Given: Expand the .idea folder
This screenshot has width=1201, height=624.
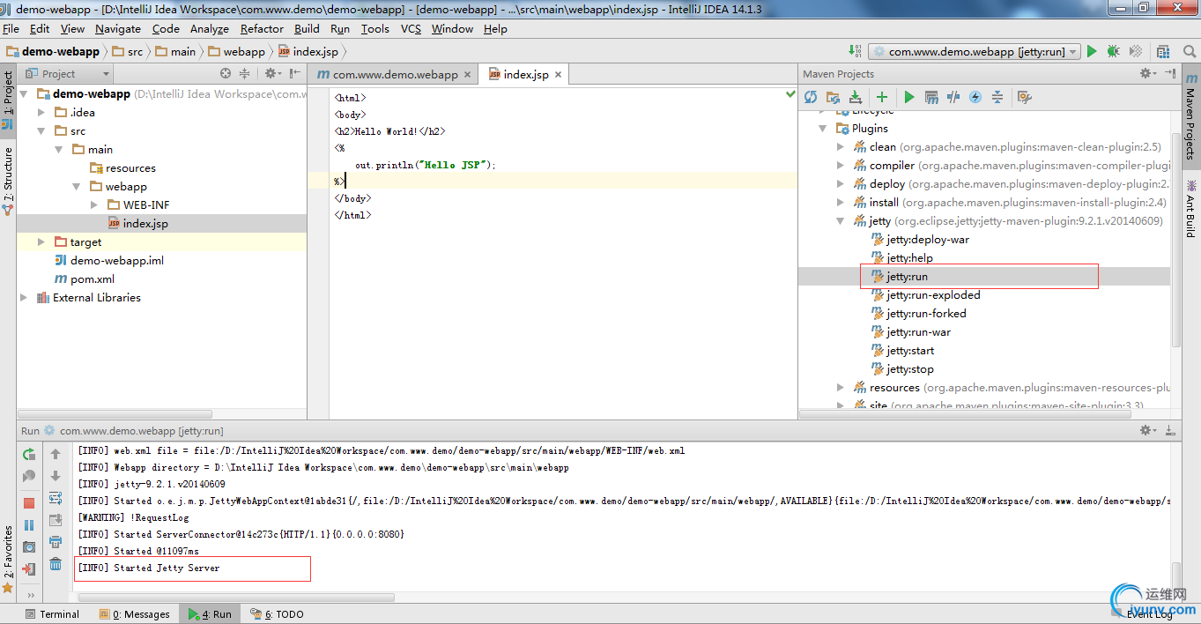Looking at the screenshot, I should pos(41,112).
